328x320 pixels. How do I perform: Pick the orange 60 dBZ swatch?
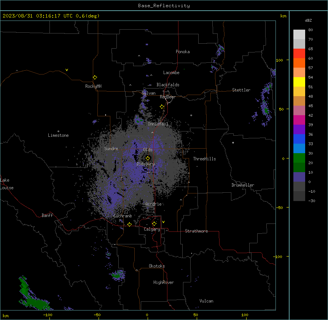click(299, 63)
